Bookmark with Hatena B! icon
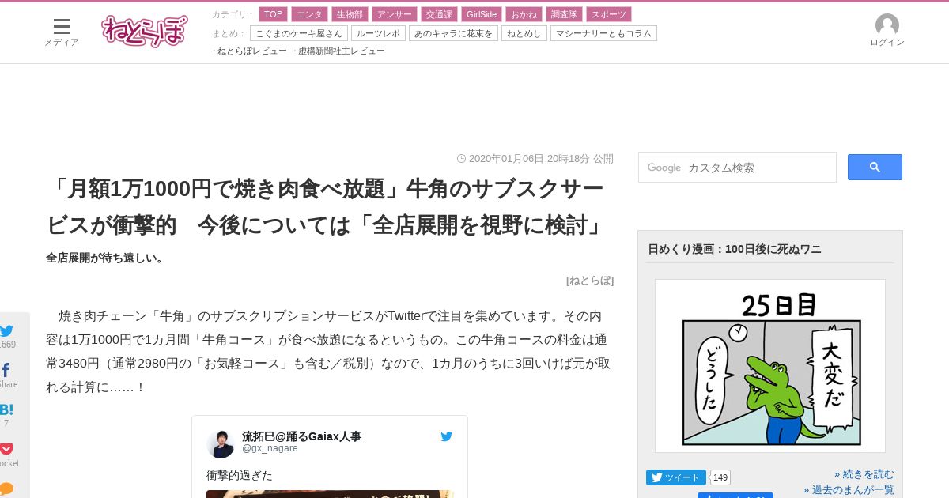 6,410
